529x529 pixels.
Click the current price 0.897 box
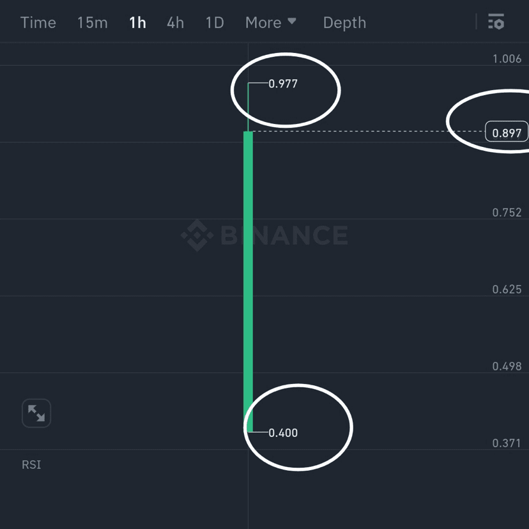point(508,132)
